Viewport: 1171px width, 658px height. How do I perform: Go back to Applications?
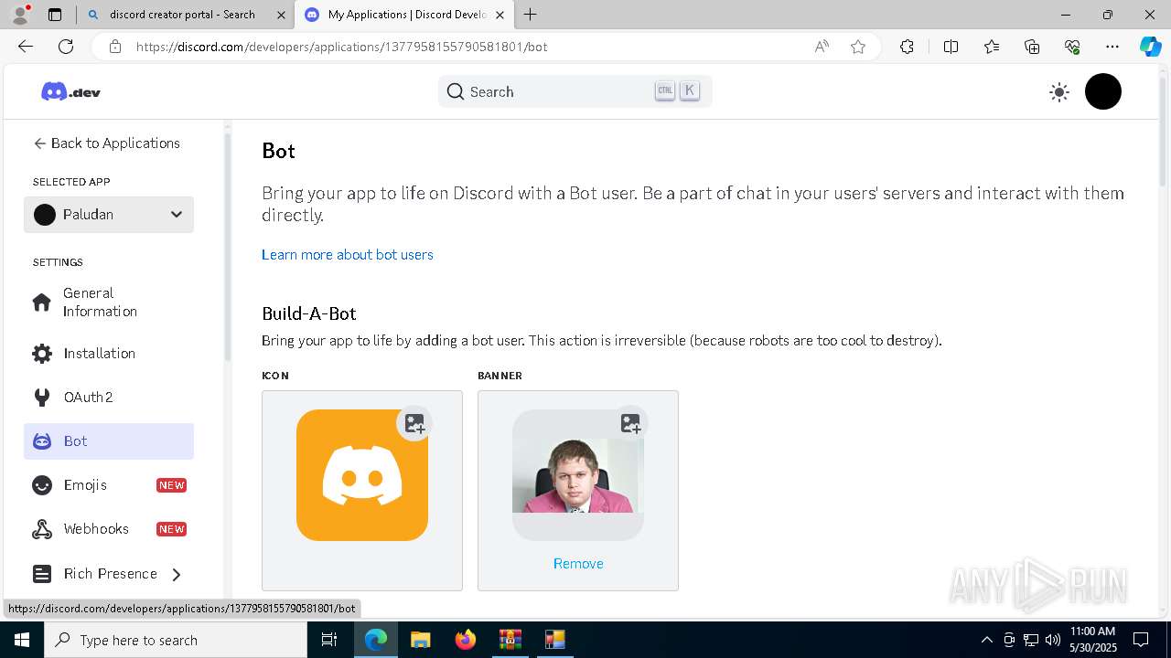click(x=107, y=143)
